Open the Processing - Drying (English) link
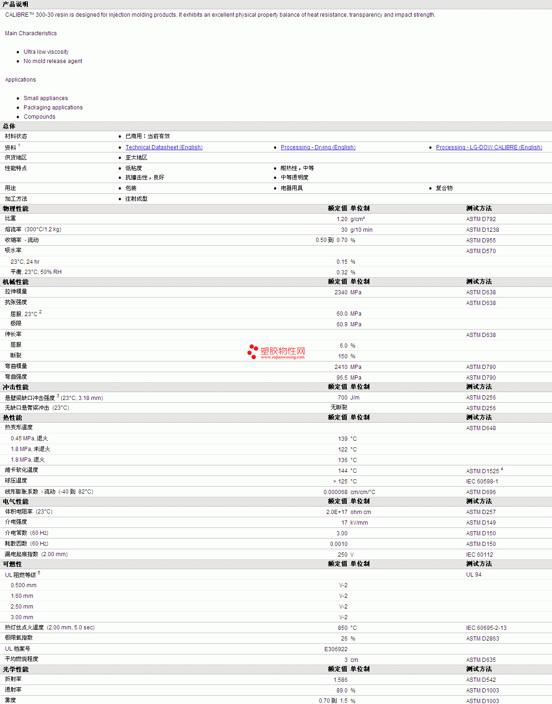The image size is (552, 704). coord(318,147)
